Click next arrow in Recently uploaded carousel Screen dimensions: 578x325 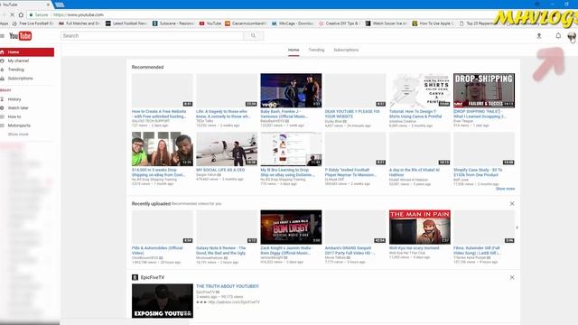point(517,227)
